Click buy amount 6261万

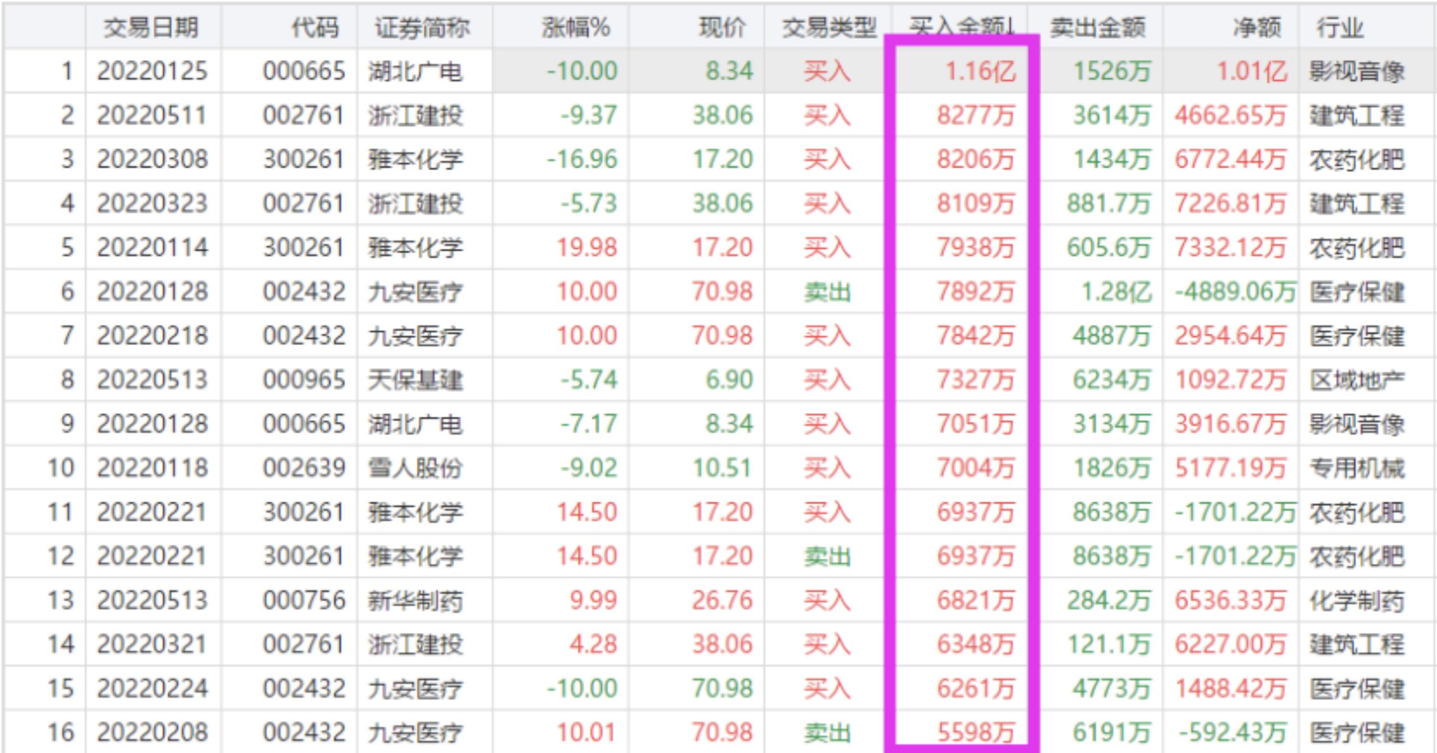(x=976, y=688)
